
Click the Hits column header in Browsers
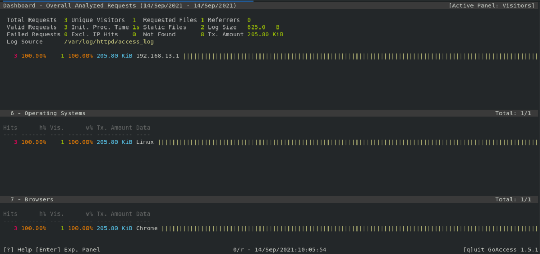click(x=10, y=214)
